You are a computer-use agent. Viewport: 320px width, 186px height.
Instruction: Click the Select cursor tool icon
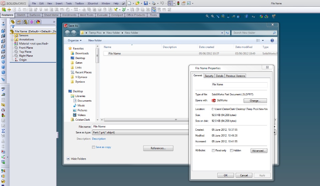170,3
